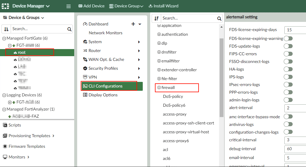306x167 pixels.
Task: Expand the System submenu arrow
Action: [x=139, y=42]
